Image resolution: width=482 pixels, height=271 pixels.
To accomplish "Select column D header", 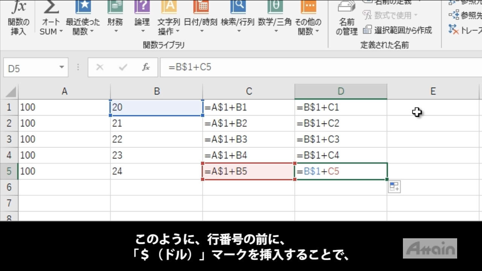I will click(x=340, y=91).
